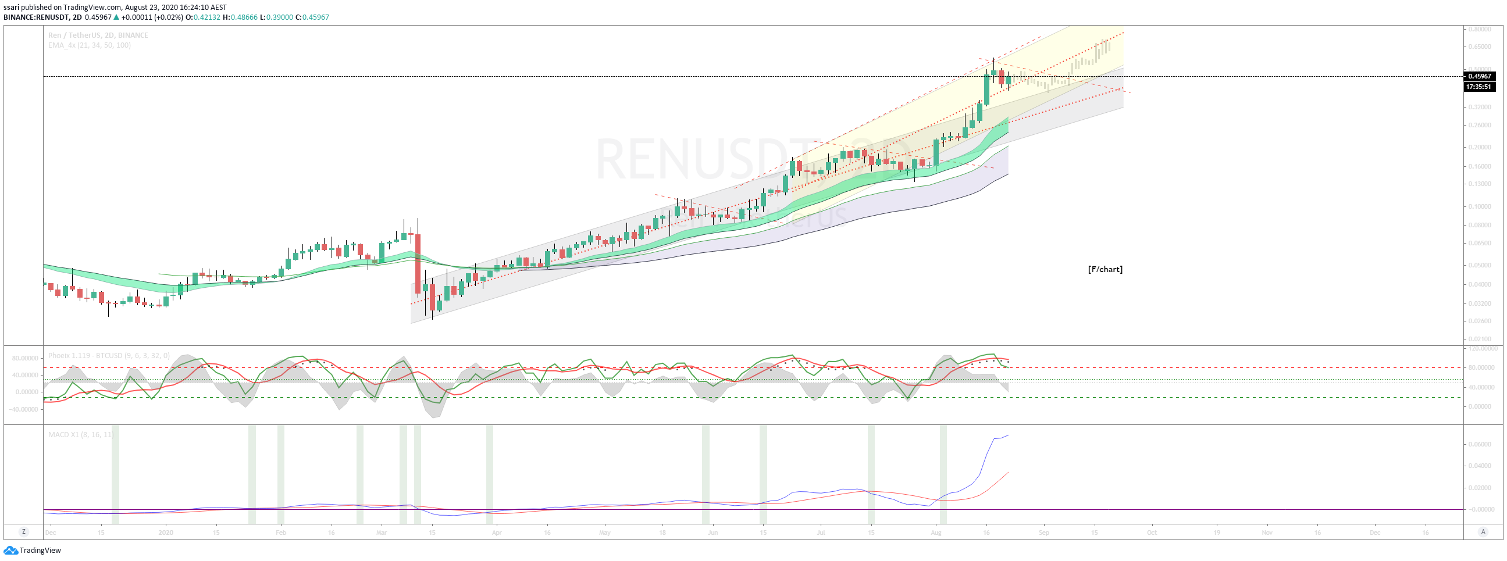This screenshot has height=561, width=1507.
Task: Click the 0.02000 label on the MACD axis
Action: pos(1480,488)
